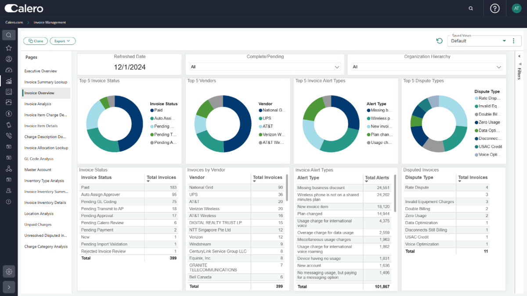Open GL Code Analysis page
Image resolution: width=527 pixels, height=296 pixels.
click(39, 159)
